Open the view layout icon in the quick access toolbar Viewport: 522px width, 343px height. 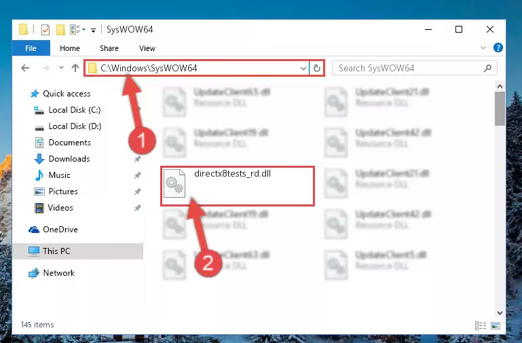(75, 30)
